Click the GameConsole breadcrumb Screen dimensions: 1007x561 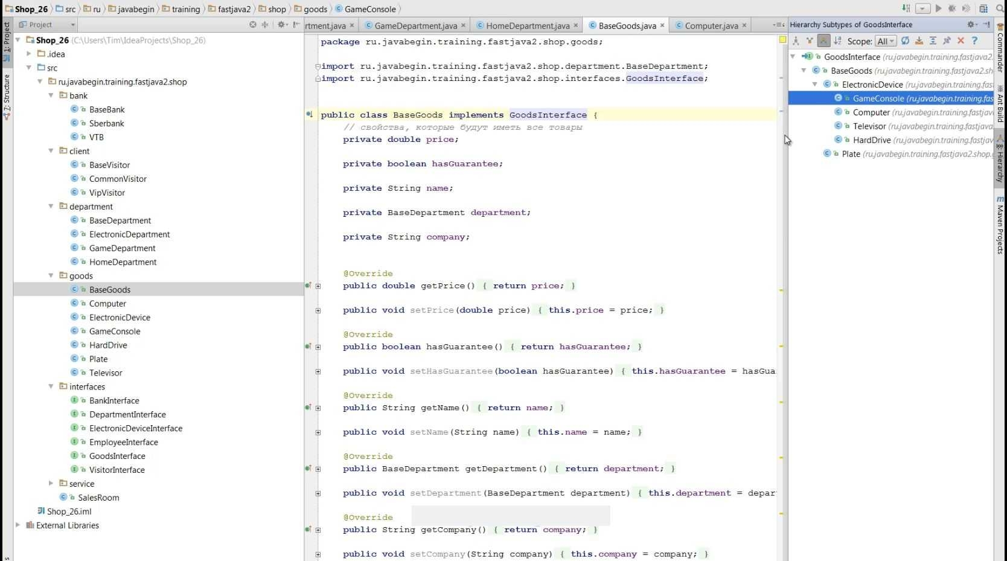point(365,9)
